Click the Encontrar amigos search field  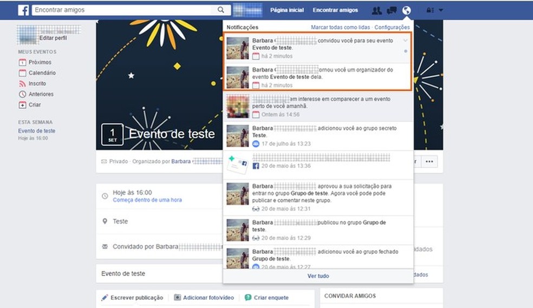click(124, 10)
